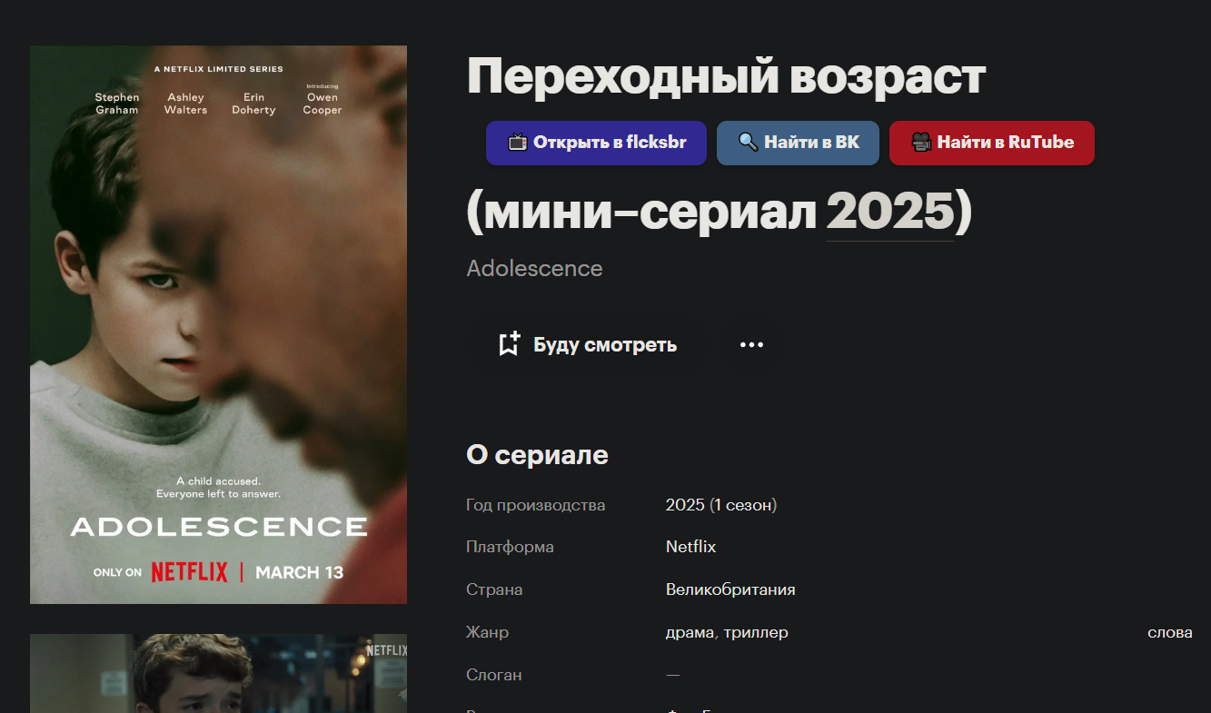This screenshot has width=1211, height=713.
Task: Select the country 'Великобритания'
Action: (x=730, y=589)
